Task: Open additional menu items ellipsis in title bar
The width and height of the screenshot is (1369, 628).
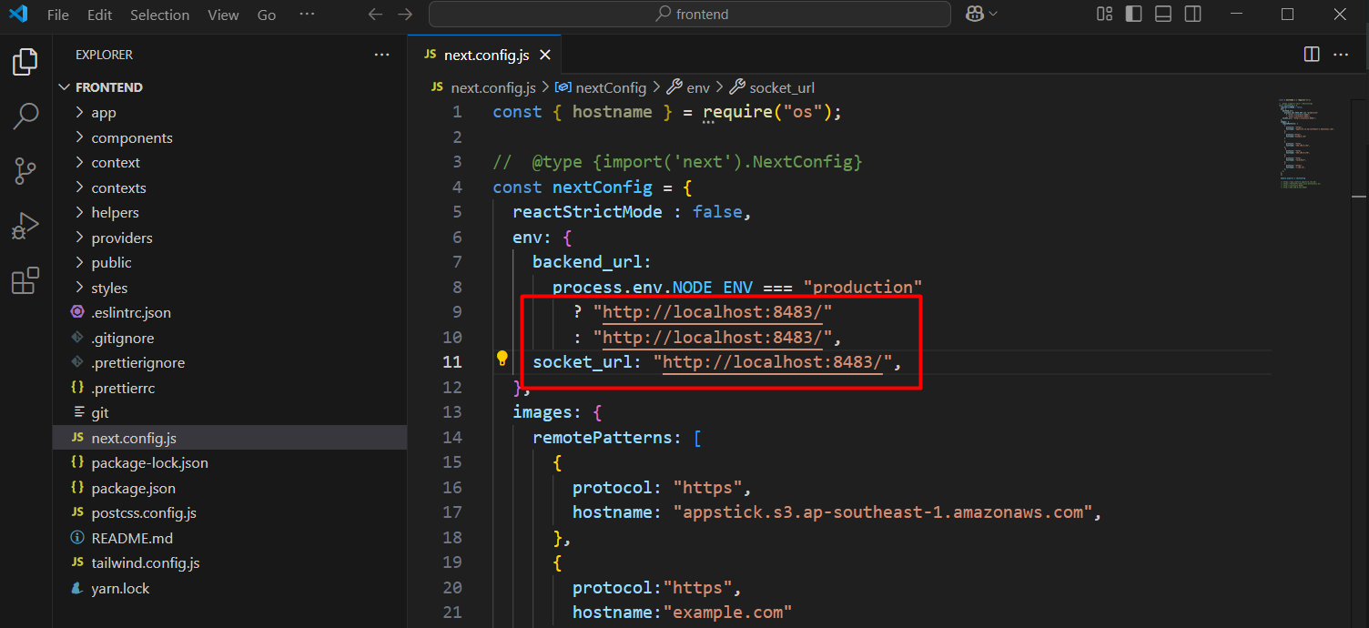Action: [307, 15]
